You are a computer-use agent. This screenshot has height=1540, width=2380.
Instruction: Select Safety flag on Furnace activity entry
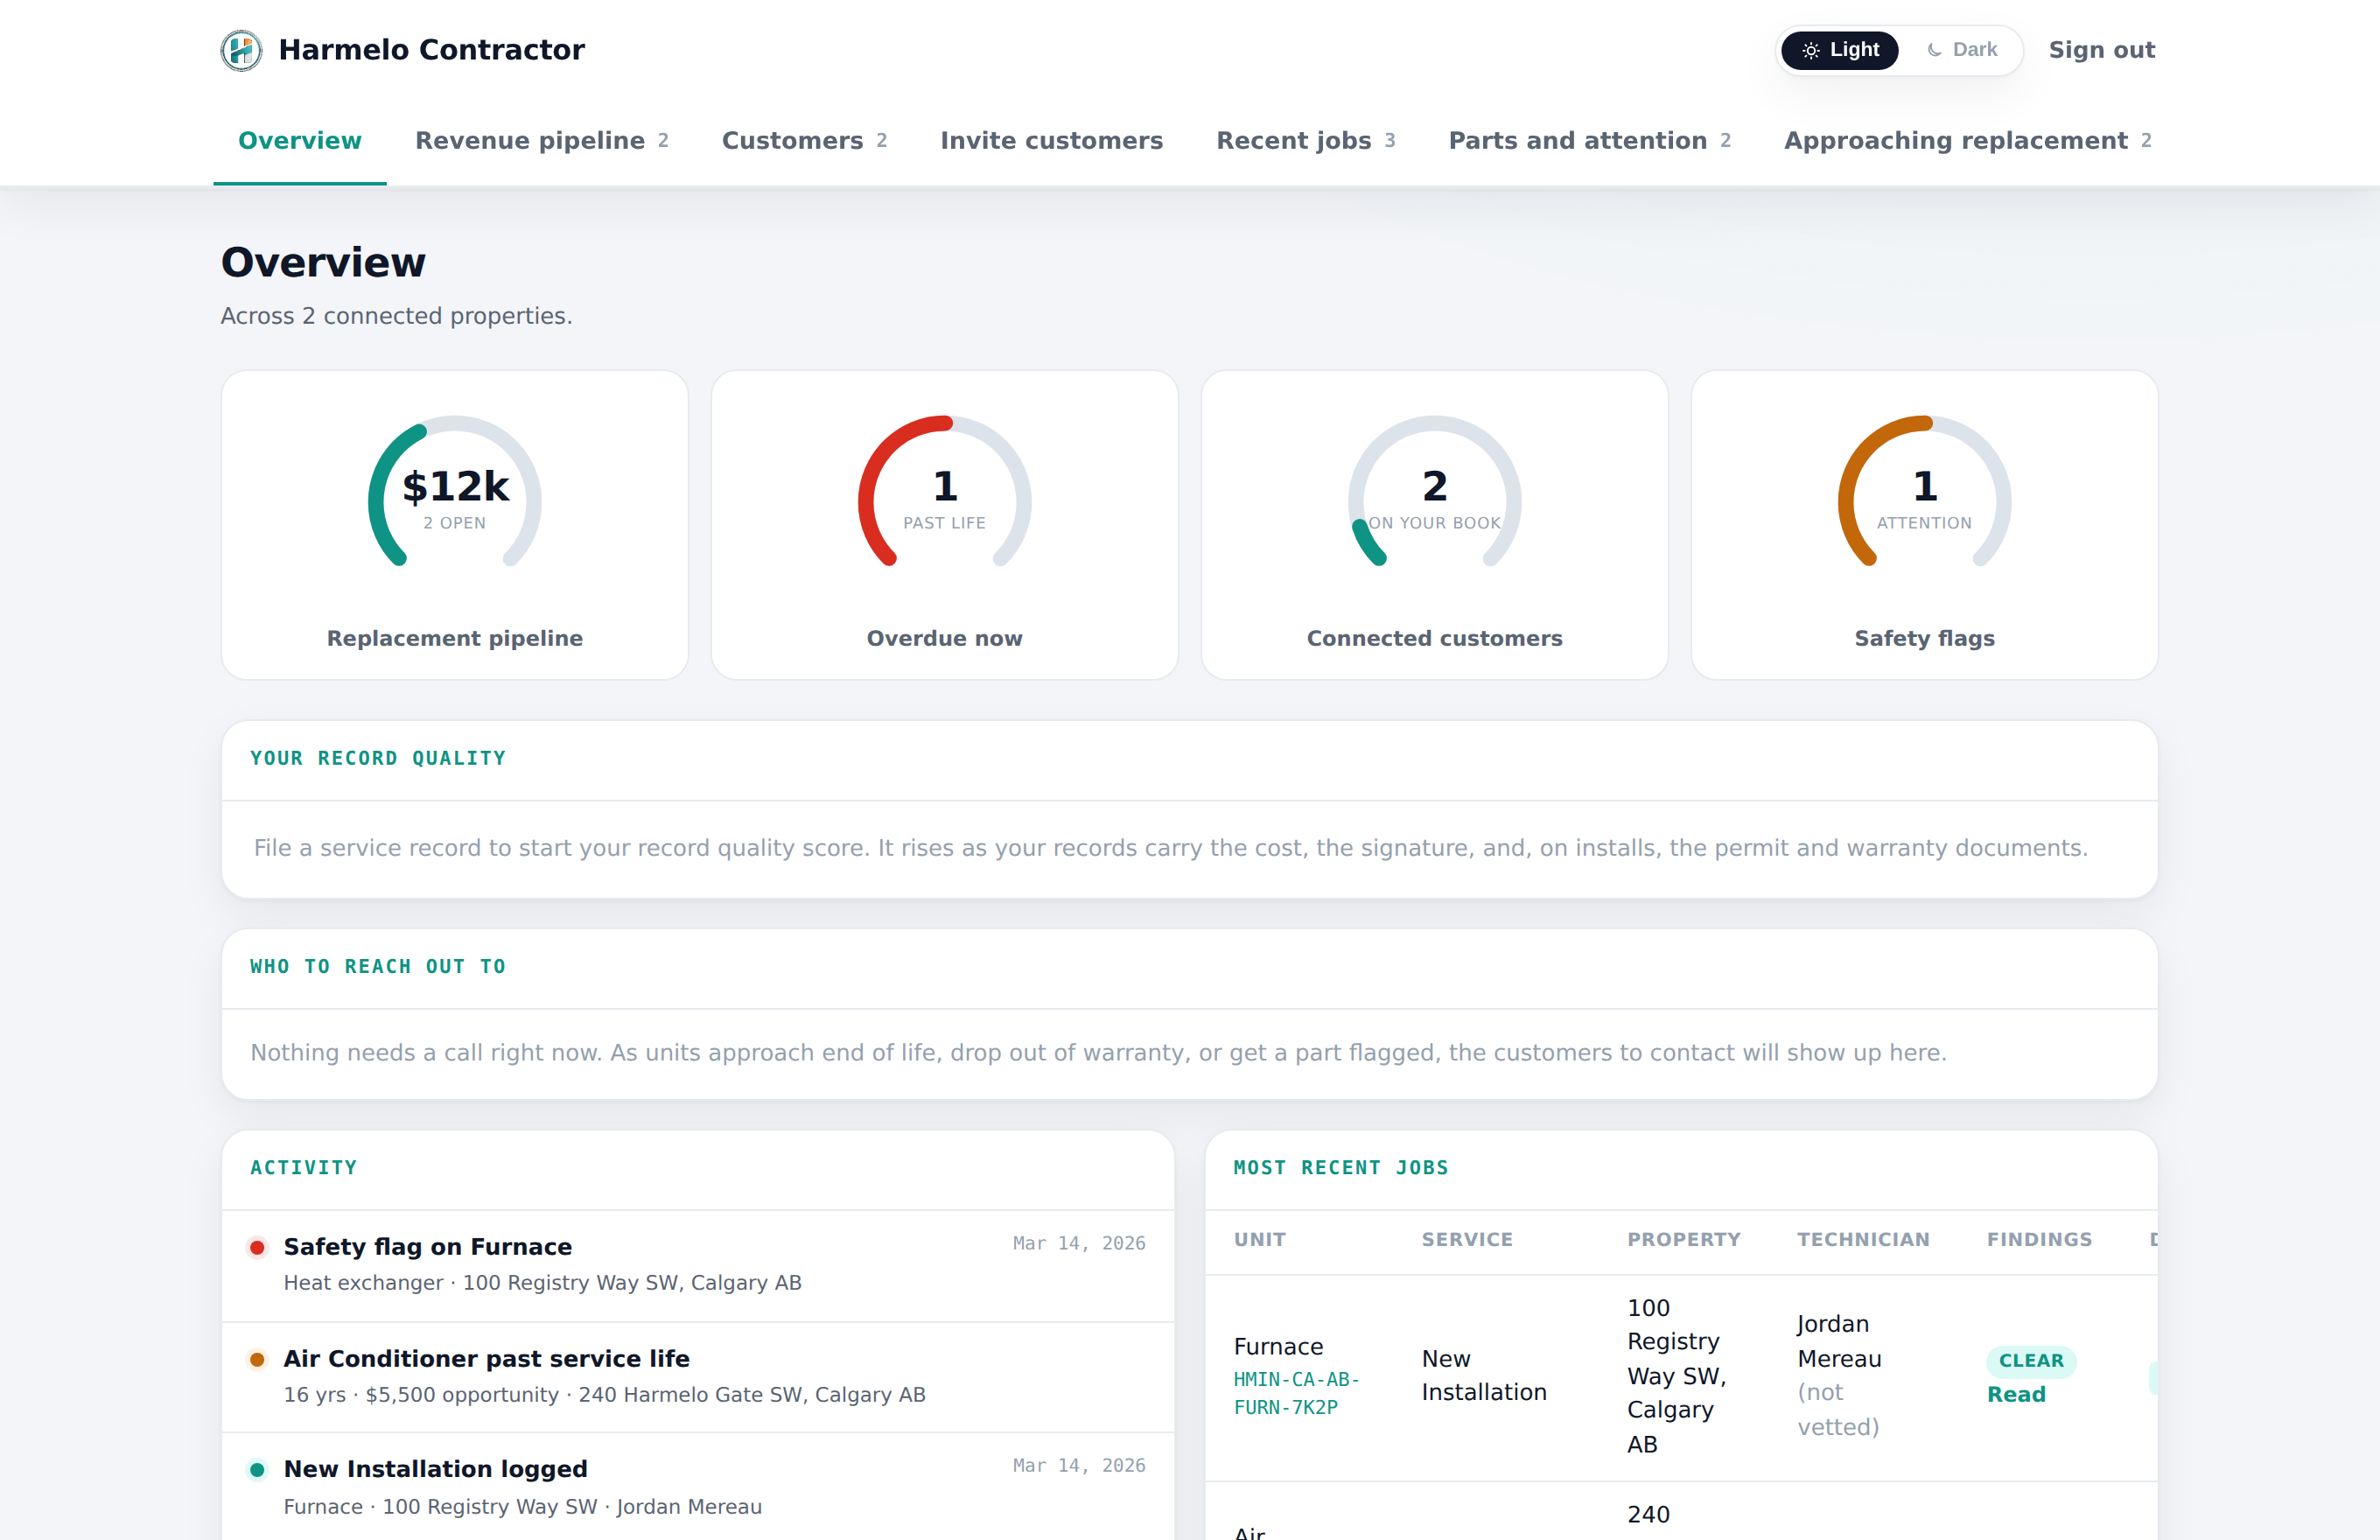[x=698, y=1266]
